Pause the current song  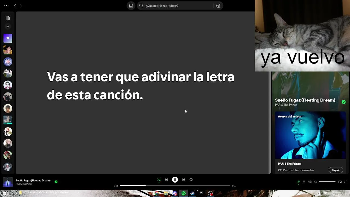tap(175, 180)
